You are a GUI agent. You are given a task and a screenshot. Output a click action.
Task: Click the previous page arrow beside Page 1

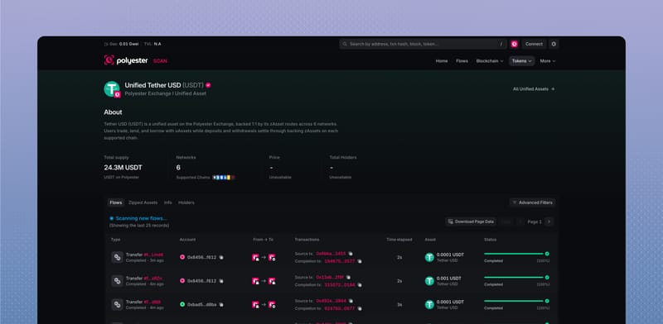coord(520,222)
